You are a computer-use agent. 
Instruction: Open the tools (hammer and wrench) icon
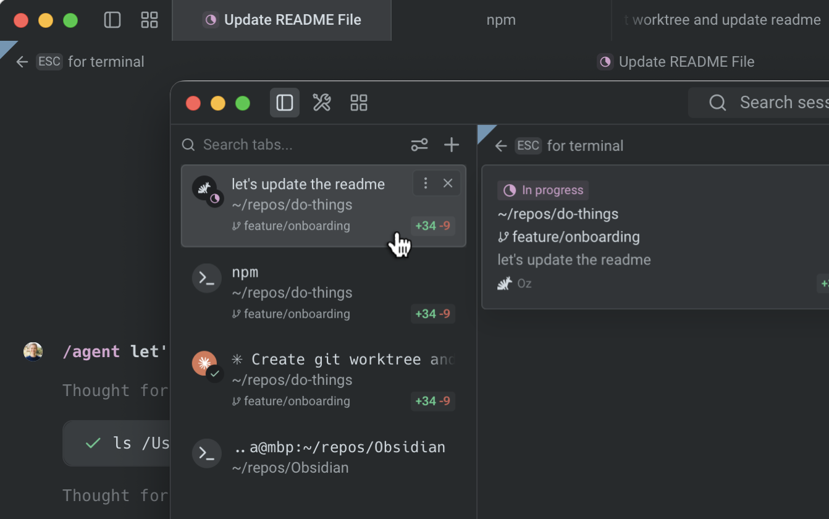click(322, 103)
